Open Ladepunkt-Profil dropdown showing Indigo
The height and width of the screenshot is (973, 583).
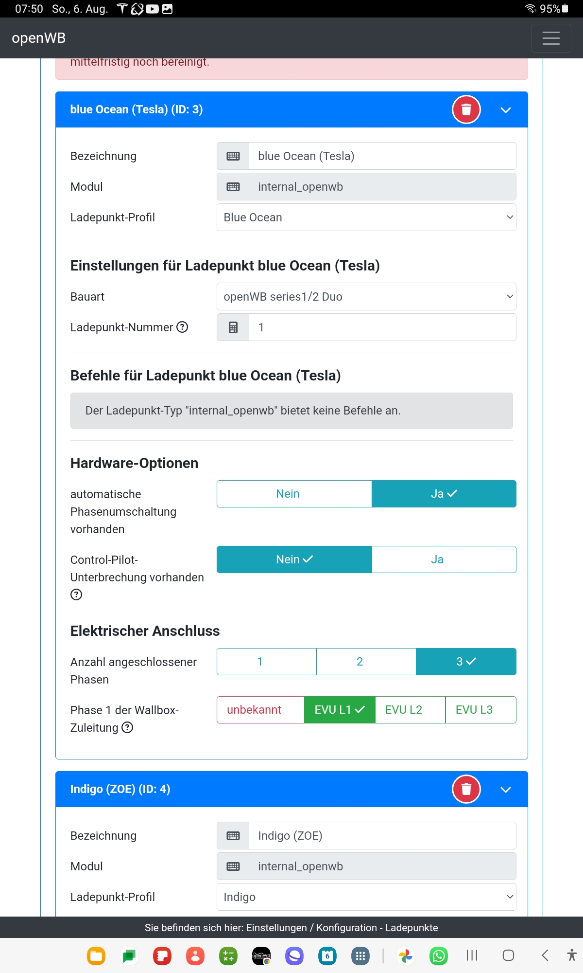click(x=366, y=897)
